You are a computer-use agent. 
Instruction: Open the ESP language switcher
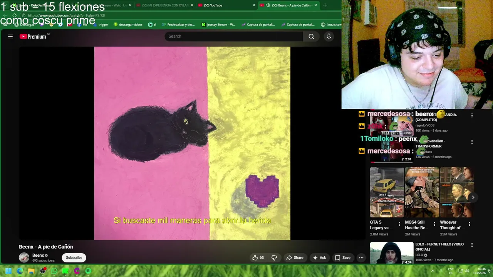pyautogui.click(x=451, y=271)
